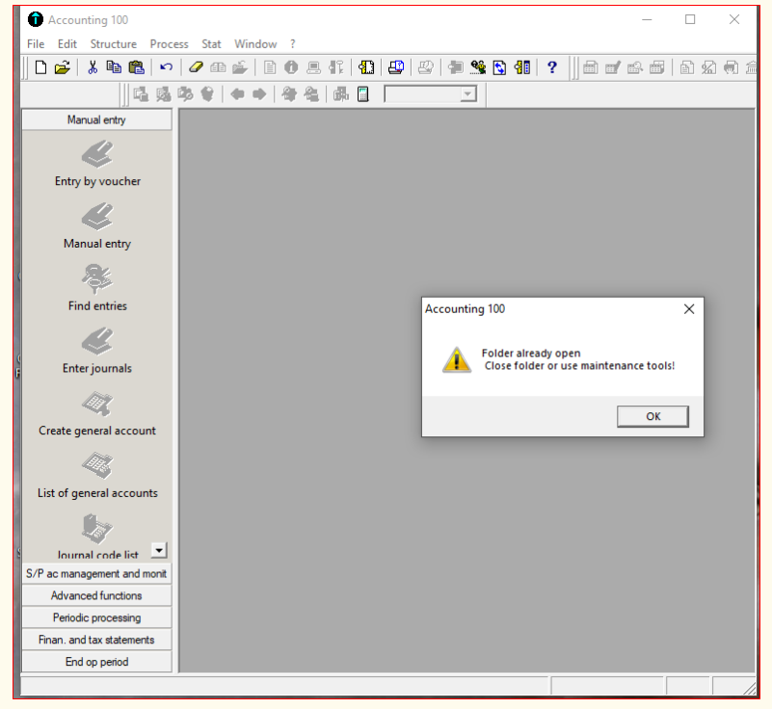The width and height of the screenshot is (772, 709).
Task: Close the Accounting 100 warning dialog
Action: (x=689, y=309)
